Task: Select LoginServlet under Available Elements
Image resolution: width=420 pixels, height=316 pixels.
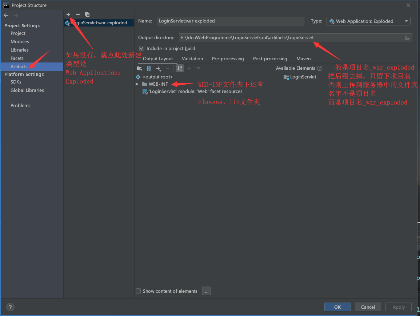Action: (x=300, y=77)
